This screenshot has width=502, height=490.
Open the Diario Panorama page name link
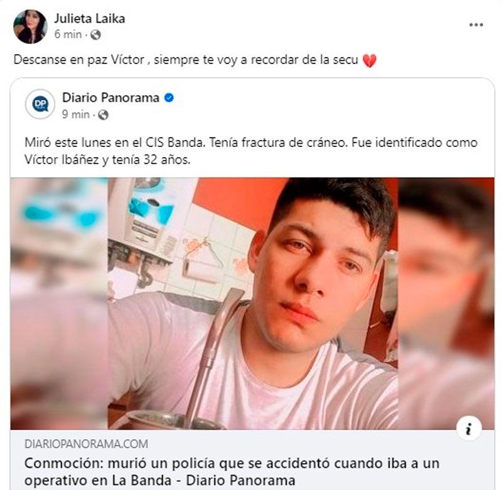111,98
